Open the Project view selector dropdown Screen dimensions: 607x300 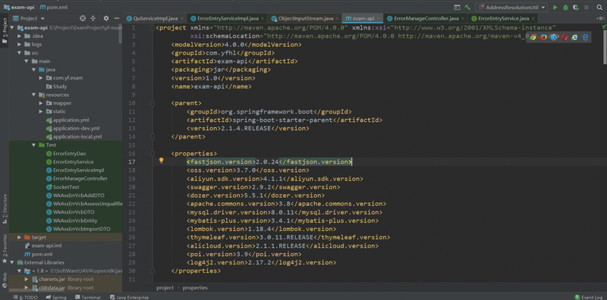(x=30, y=18)
